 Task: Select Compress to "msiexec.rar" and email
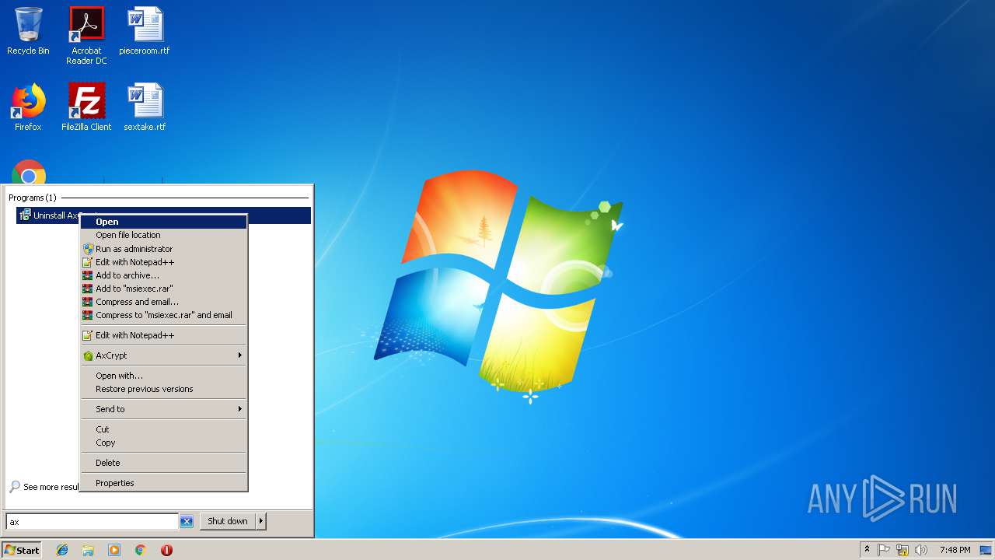tap(164, 315)
